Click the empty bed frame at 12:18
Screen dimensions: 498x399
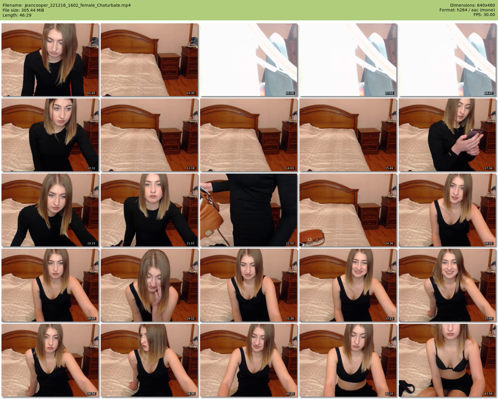tap(149, 135)
